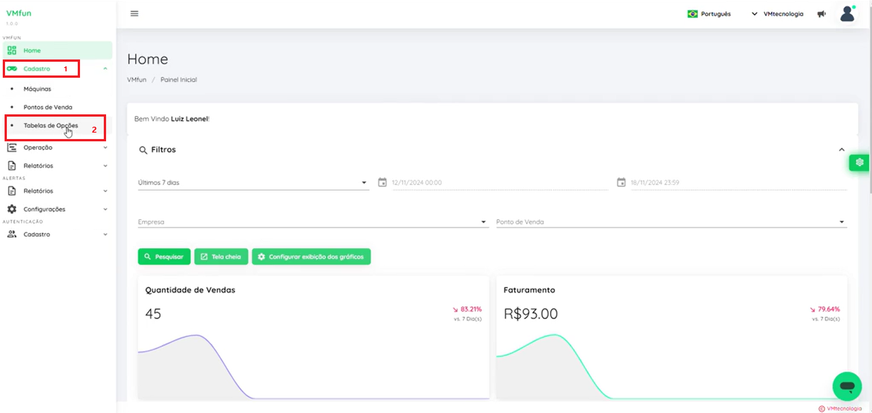Click the end date field 18/11/2024 23:59
The height and width of the screenshot is (413, 872).
click(738, 182)
